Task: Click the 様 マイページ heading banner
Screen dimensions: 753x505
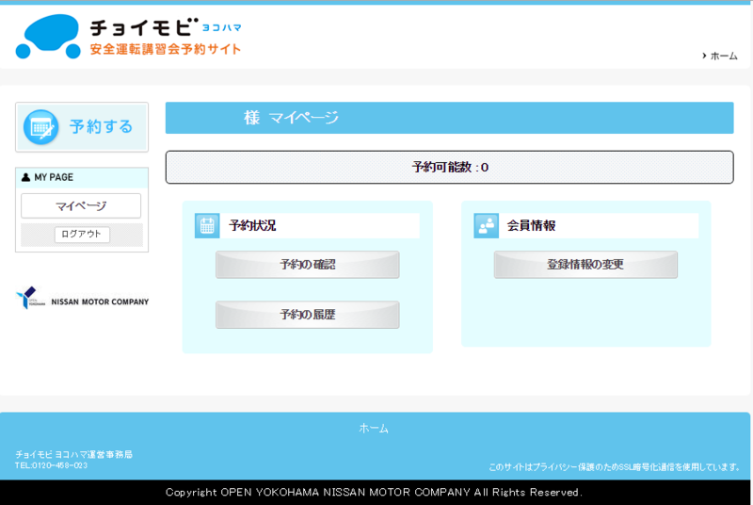Action: pyautogui.click(x=450, y=118)
